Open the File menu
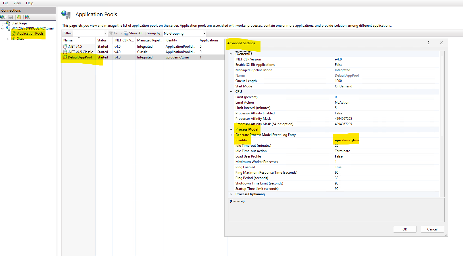 click(5, 3)
